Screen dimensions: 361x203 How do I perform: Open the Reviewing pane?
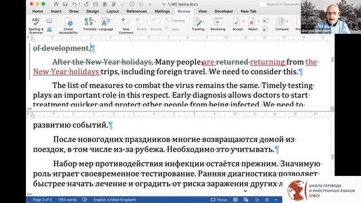218,24
